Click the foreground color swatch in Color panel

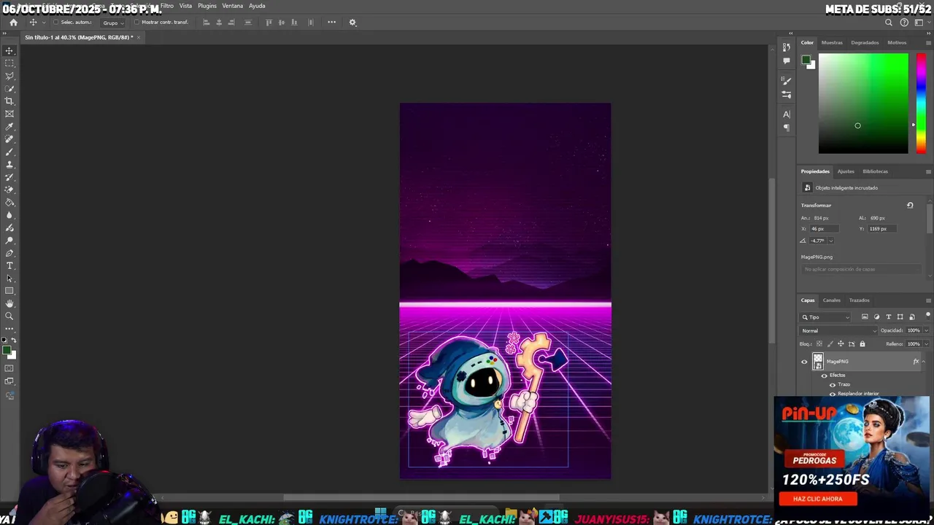pos(806,60)
